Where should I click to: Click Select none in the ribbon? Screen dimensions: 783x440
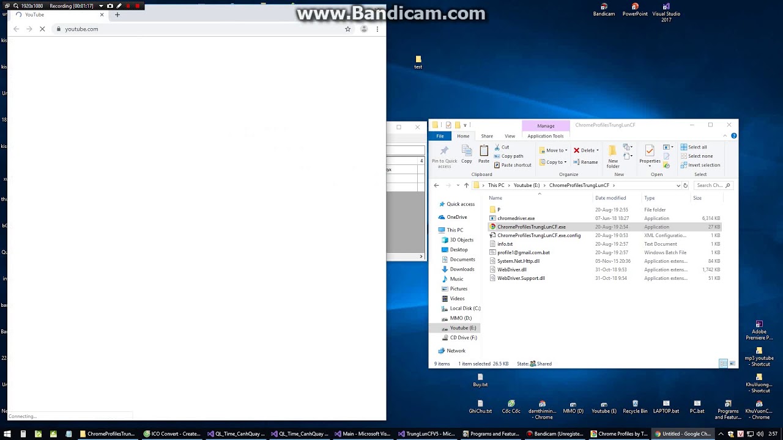pos(697,156)
